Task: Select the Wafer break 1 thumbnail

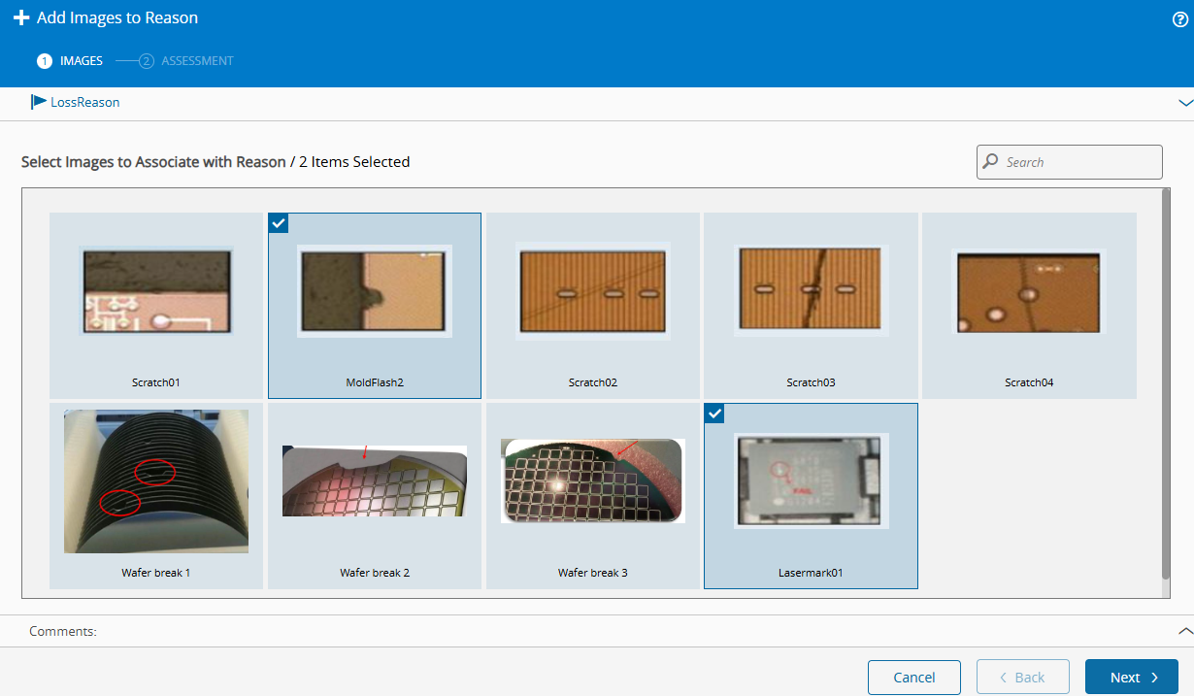Action: [x=156, y=481]
